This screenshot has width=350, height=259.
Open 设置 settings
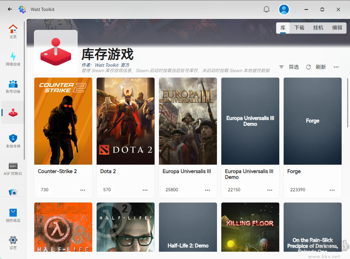(x=13, y=243)
